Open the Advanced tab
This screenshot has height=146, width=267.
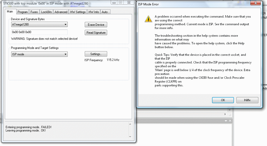coord(61,12)
